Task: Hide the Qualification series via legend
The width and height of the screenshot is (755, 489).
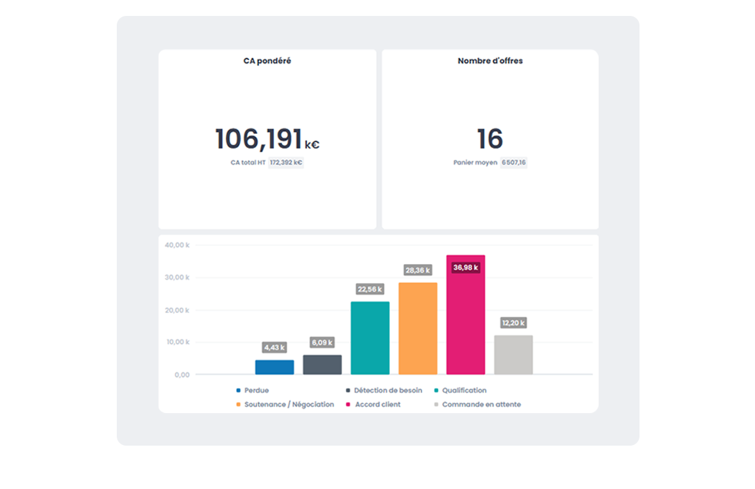Action: [x=463, y=390]
